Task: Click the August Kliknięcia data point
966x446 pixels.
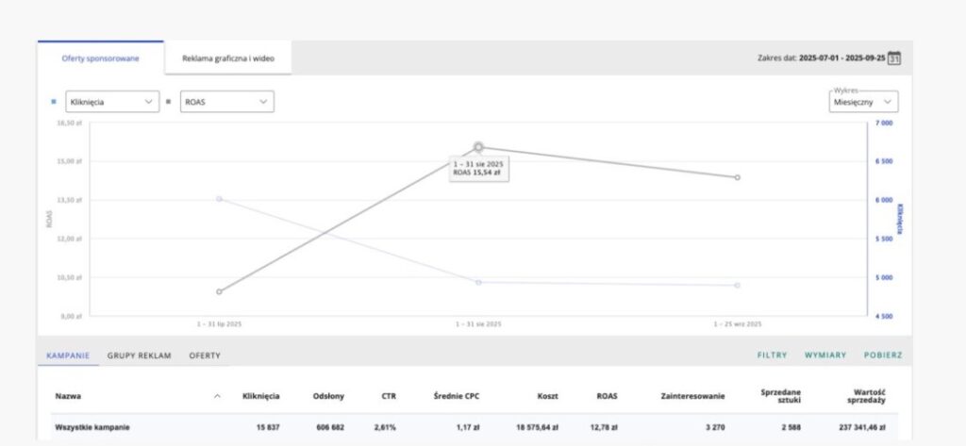Action: (x=478, y=282)
